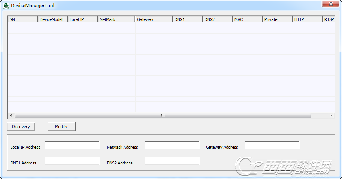Click the DeviceManagerTool app icon in title bar
The image size is (342, 179).
tap(6, 6)
